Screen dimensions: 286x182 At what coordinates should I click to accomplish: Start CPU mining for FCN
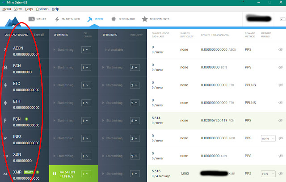point(63,121)
